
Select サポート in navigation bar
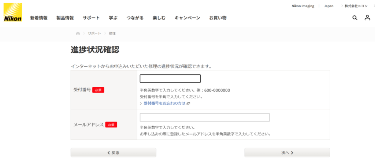tap(91, 18)
